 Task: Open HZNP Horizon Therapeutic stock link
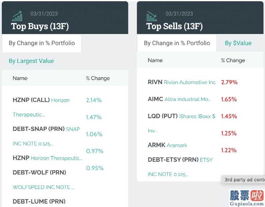(48, 158)
